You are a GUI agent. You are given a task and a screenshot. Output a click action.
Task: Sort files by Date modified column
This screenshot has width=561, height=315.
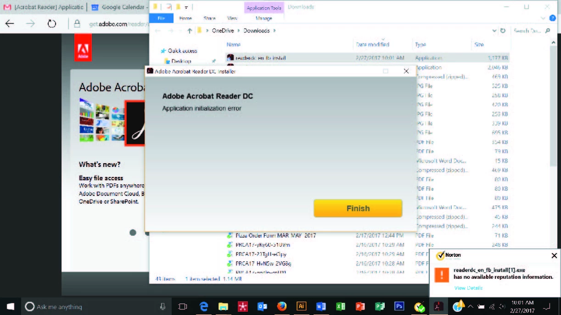(x=372, y=44)
